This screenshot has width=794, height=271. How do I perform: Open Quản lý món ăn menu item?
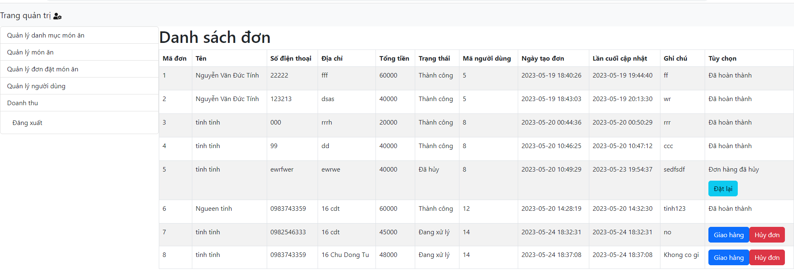point(79,52)
